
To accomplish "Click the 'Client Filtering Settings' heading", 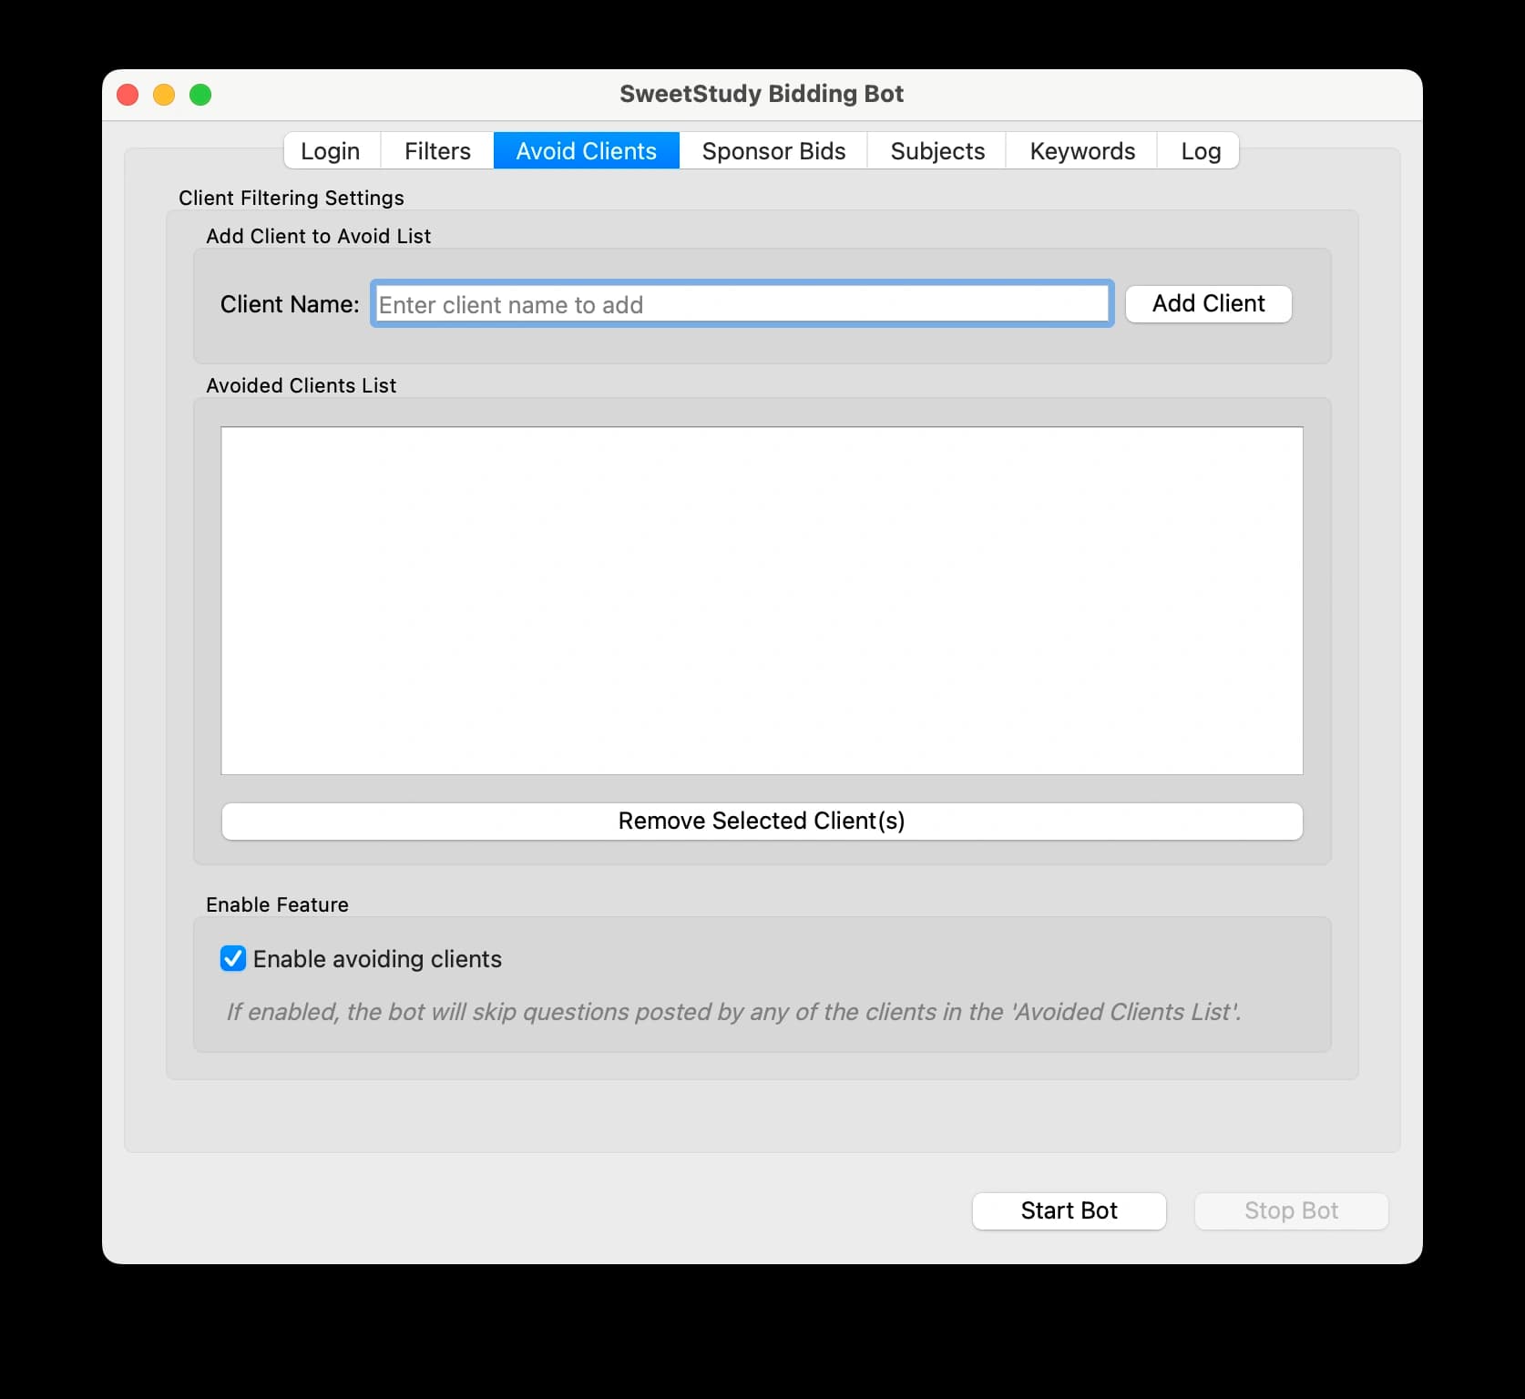I will [292, 198].
